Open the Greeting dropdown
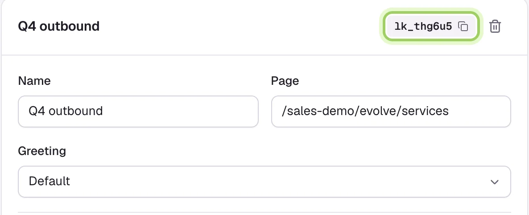Screen dimensions: 529x215 point(264,182)
